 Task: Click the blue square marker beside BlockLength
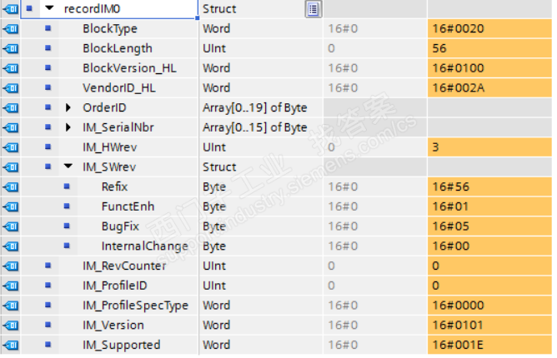pos(48,49)
